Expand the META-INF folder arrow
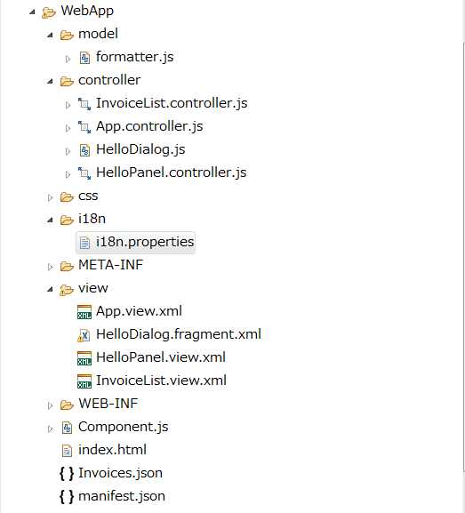Image resolution: width=465 pixels, height=513 pixels. pyautogui.click(x=50, y=267)
